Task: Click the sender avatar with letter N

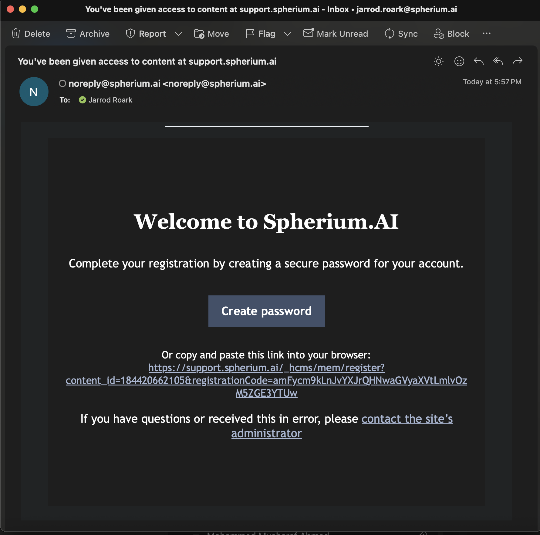Action: click(34, 92)
